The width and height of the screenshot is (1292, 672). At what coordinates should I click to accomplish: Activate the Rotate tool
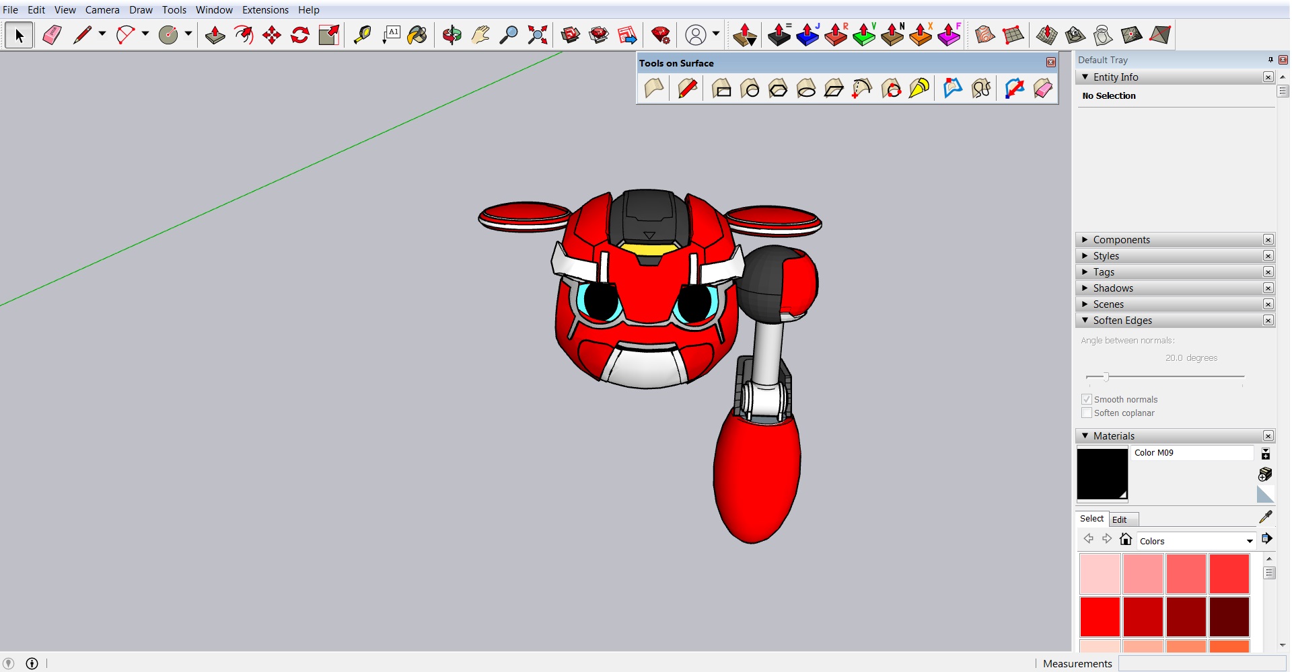(x=300, y=35)
